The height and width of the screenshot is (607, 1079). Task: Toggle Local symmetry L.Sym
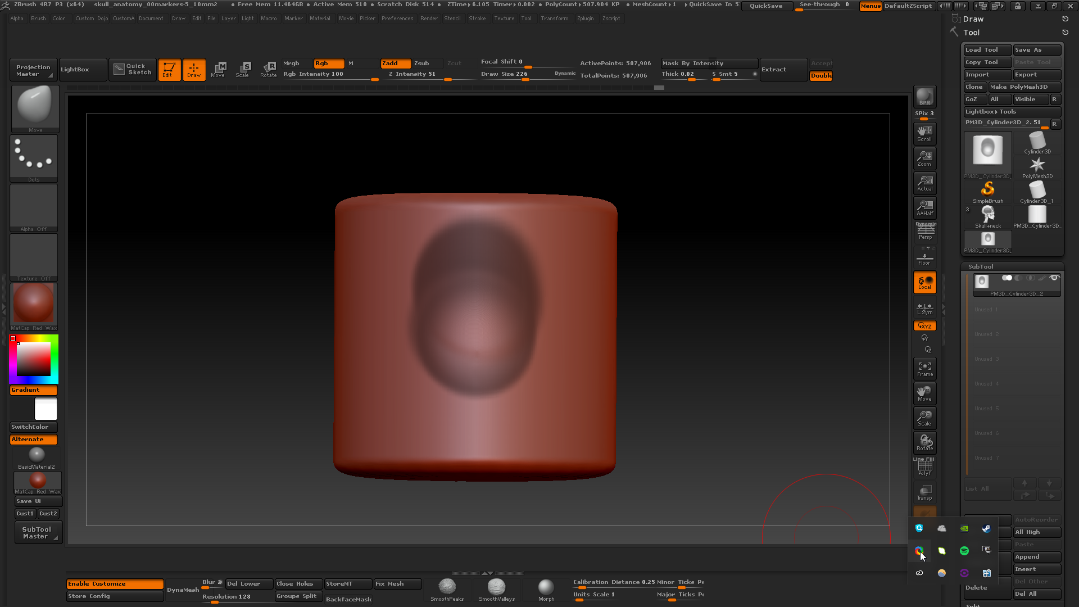click(x=924, y=308)
